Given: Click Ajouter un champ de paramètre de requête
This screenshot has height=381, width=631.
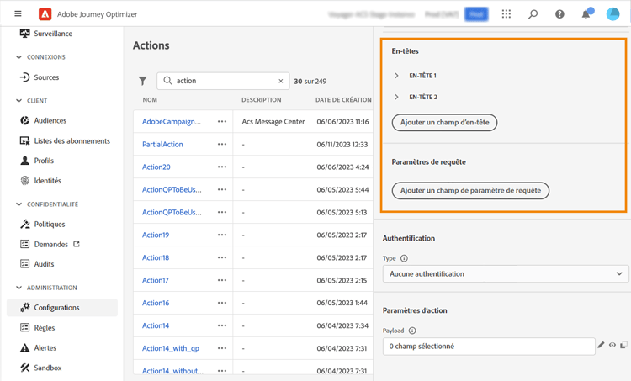Looking at the screenshot, I should (471, 191).
